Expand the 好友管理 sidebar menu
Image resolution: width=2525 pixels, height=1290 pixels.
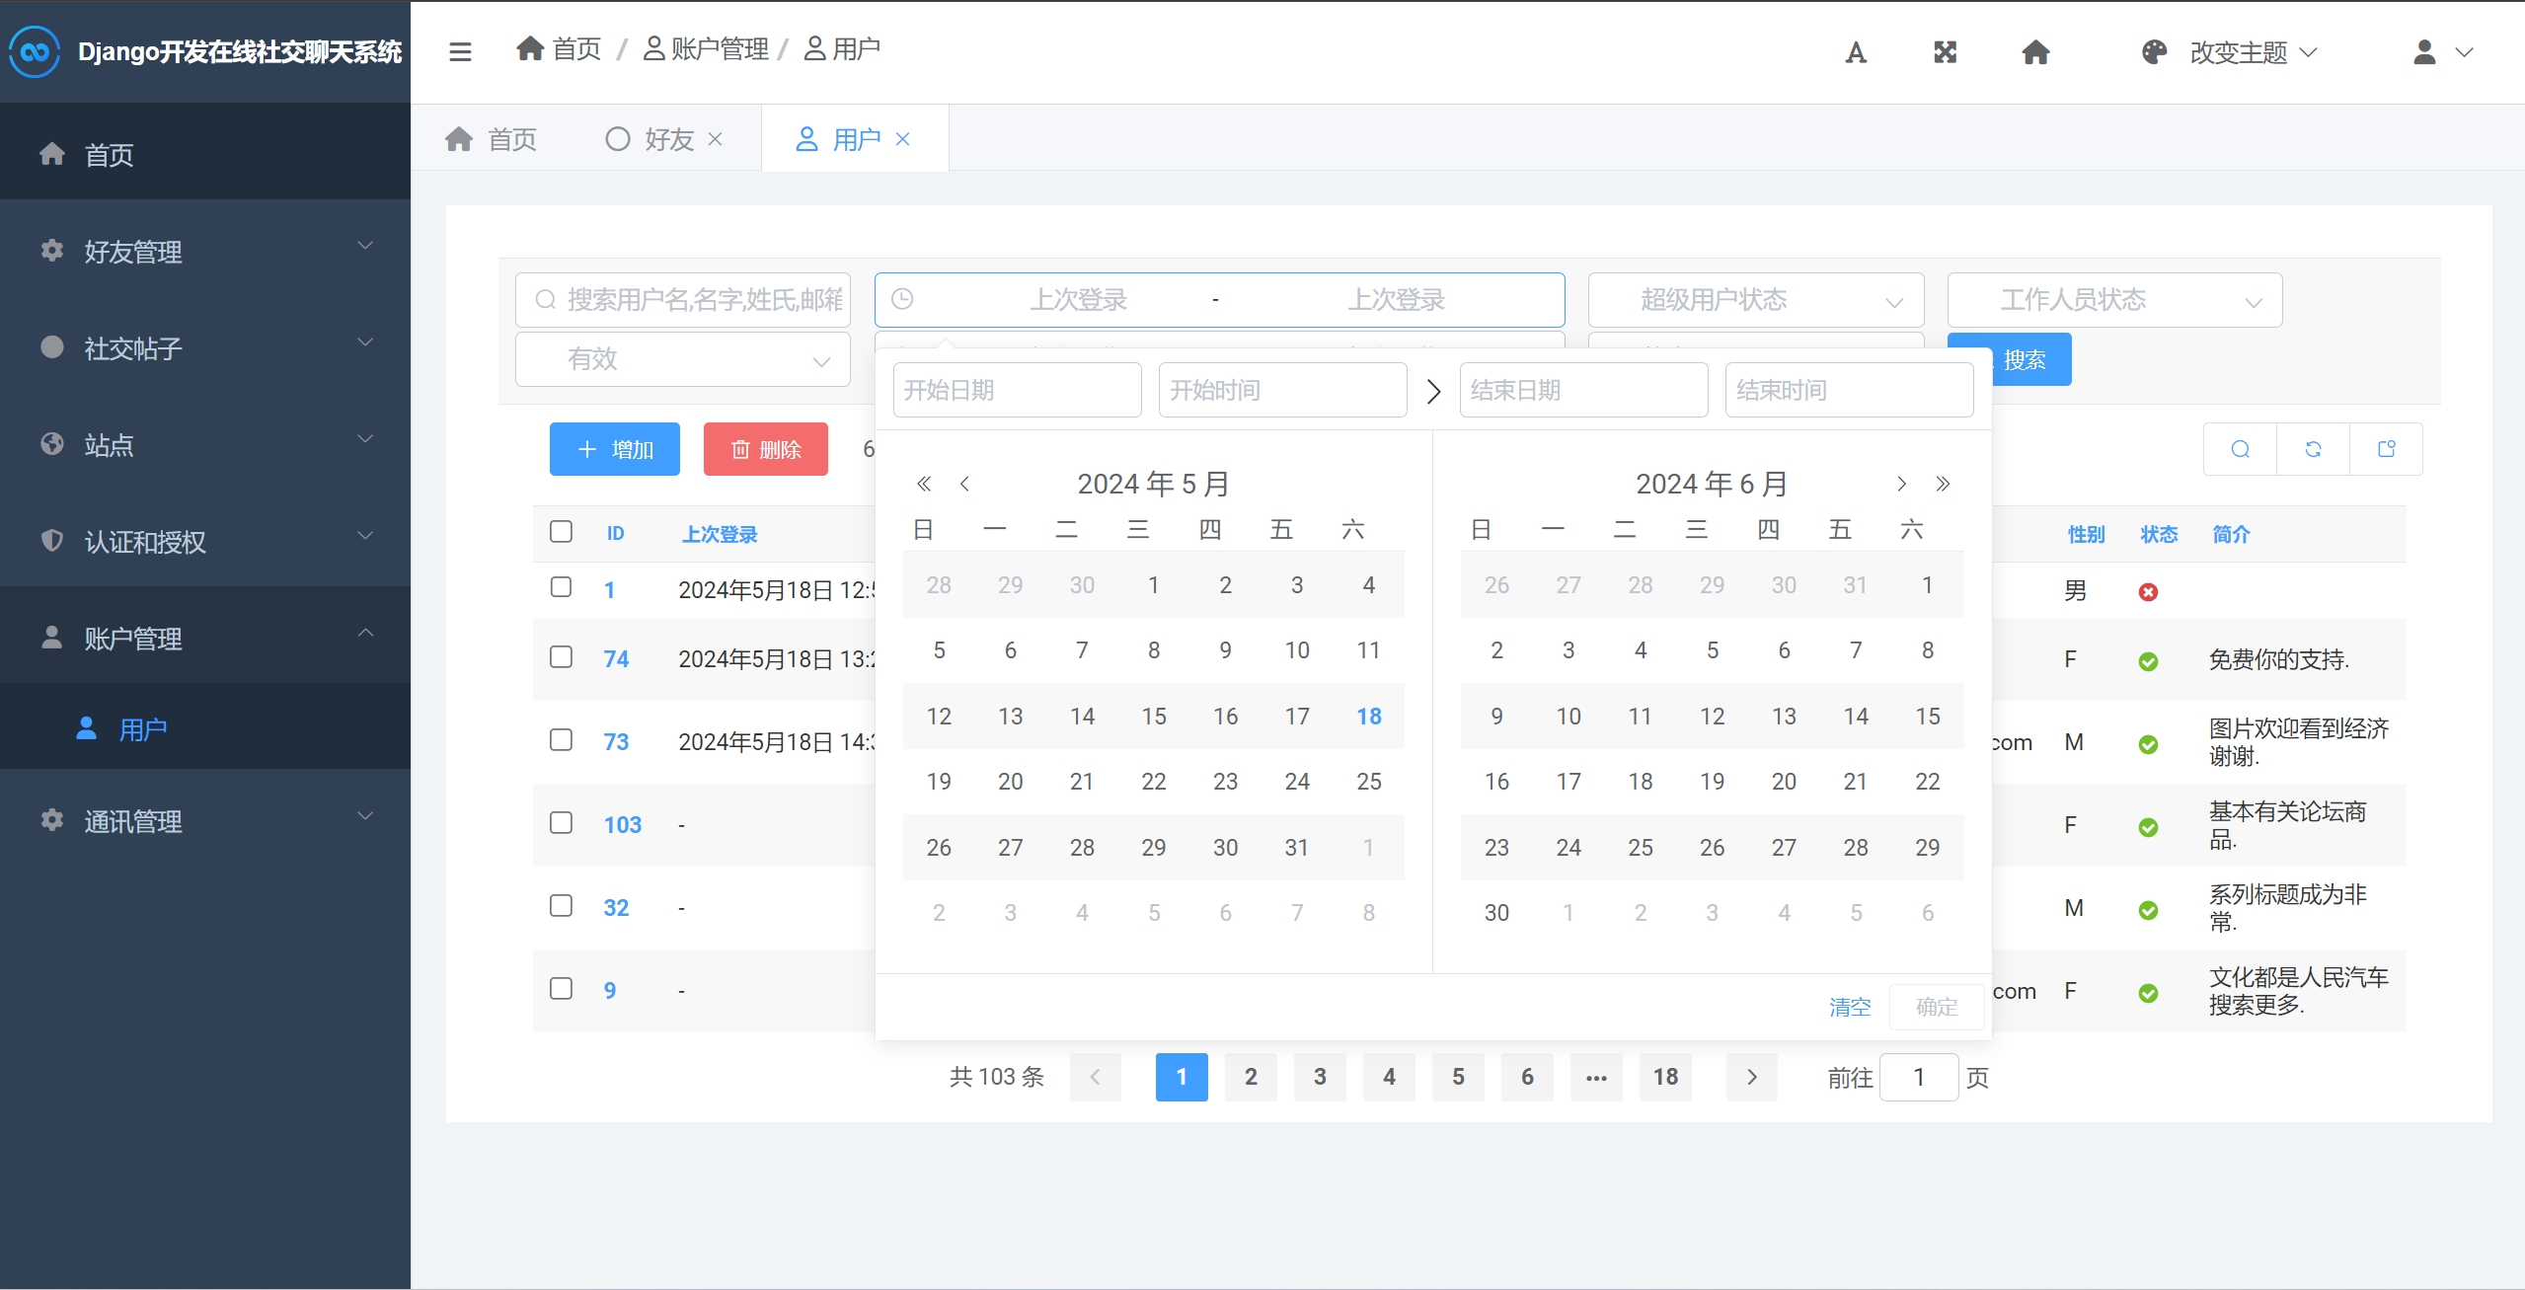coord(205,251)
